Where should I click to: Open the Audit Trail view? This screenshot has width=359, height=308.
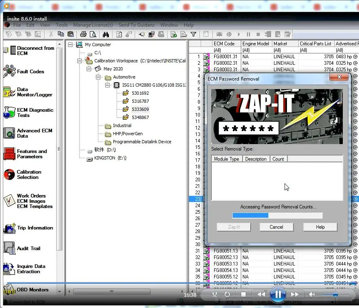pos(22,249)
